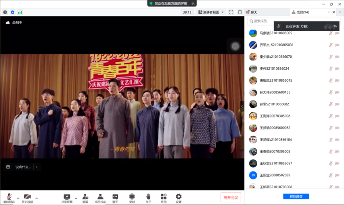Collapse the chat bubble arrow
This screenshot has width=344, height=205.
point(37,167)
